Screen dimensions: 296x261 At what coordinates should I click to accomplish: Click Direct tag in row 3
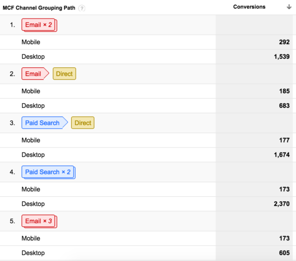(x=83, y=123)
